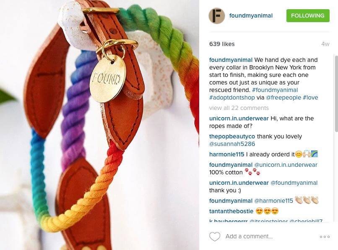Click the 639 likes count
Image resolution: width=338 pixels, height=250 pixels.
pos(222,44)
